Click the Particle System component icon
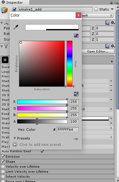Screen dimensions: 119x182 pyautogui.click(x=6, y=46)
